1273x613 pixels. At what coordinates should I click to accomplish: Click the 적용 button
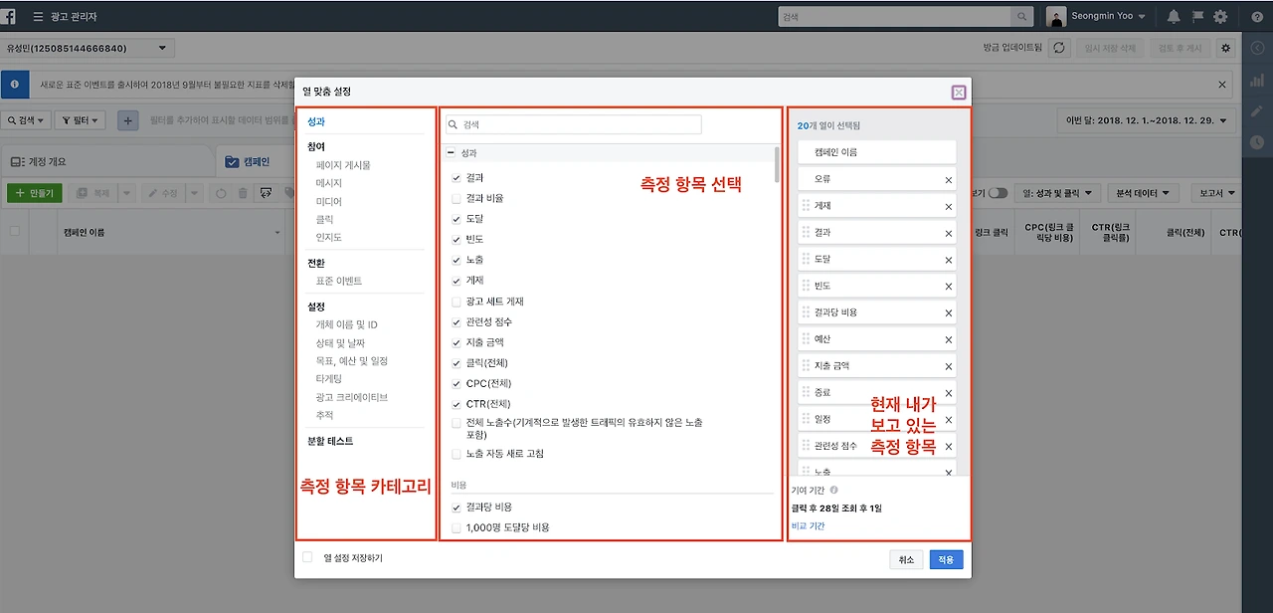tap(946, 559)
